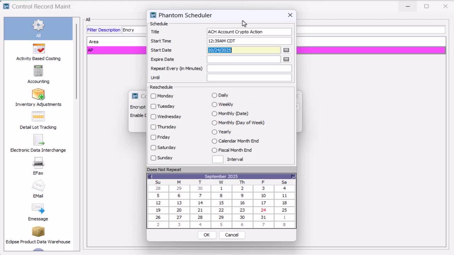Enable the Monday reschedule checkbox
The width and height of the screenshot is (454, 255).
153,96
